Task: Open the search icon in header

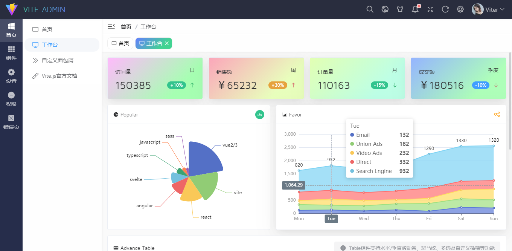Action: (370, 9)
